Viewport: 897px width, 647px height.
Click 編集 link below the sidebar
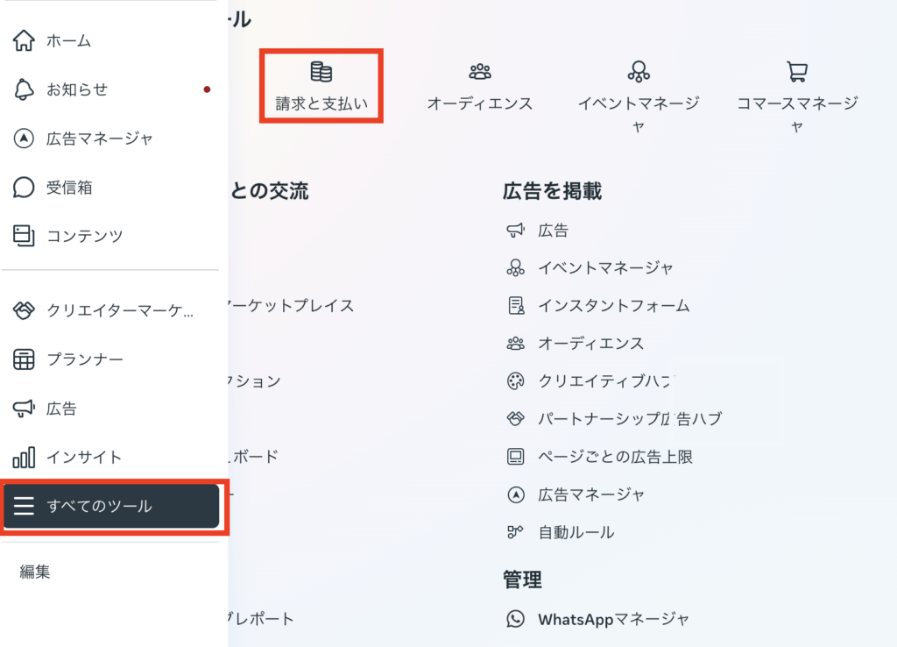coord(35,572)
